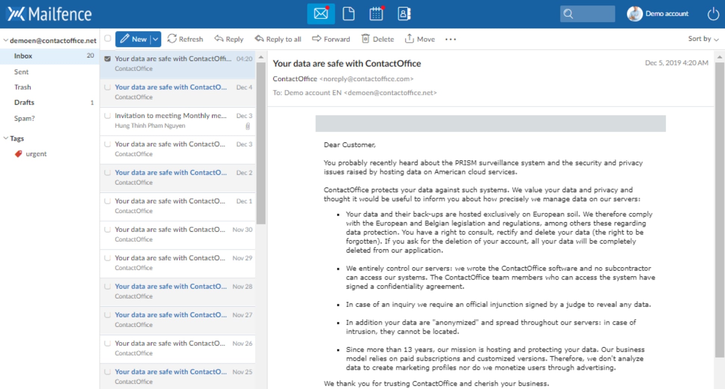Open the Drafts folder

pyautogui.click(x=24, y=102)
